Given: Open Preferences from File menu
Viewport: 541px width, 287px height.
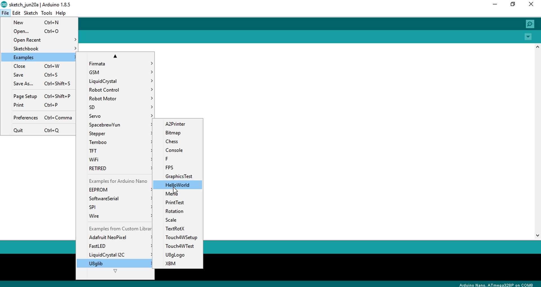Looking at the screenshot, I should [38, 118].
